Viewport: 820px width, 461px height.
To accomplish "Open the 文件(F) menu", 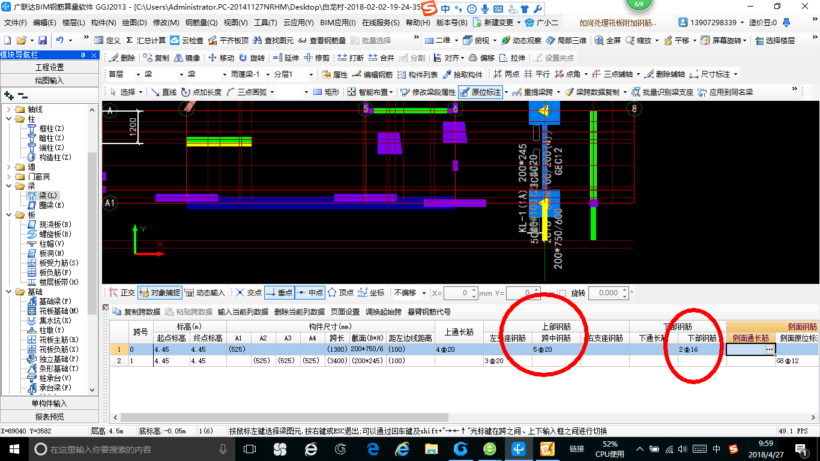I will point(16,23).
